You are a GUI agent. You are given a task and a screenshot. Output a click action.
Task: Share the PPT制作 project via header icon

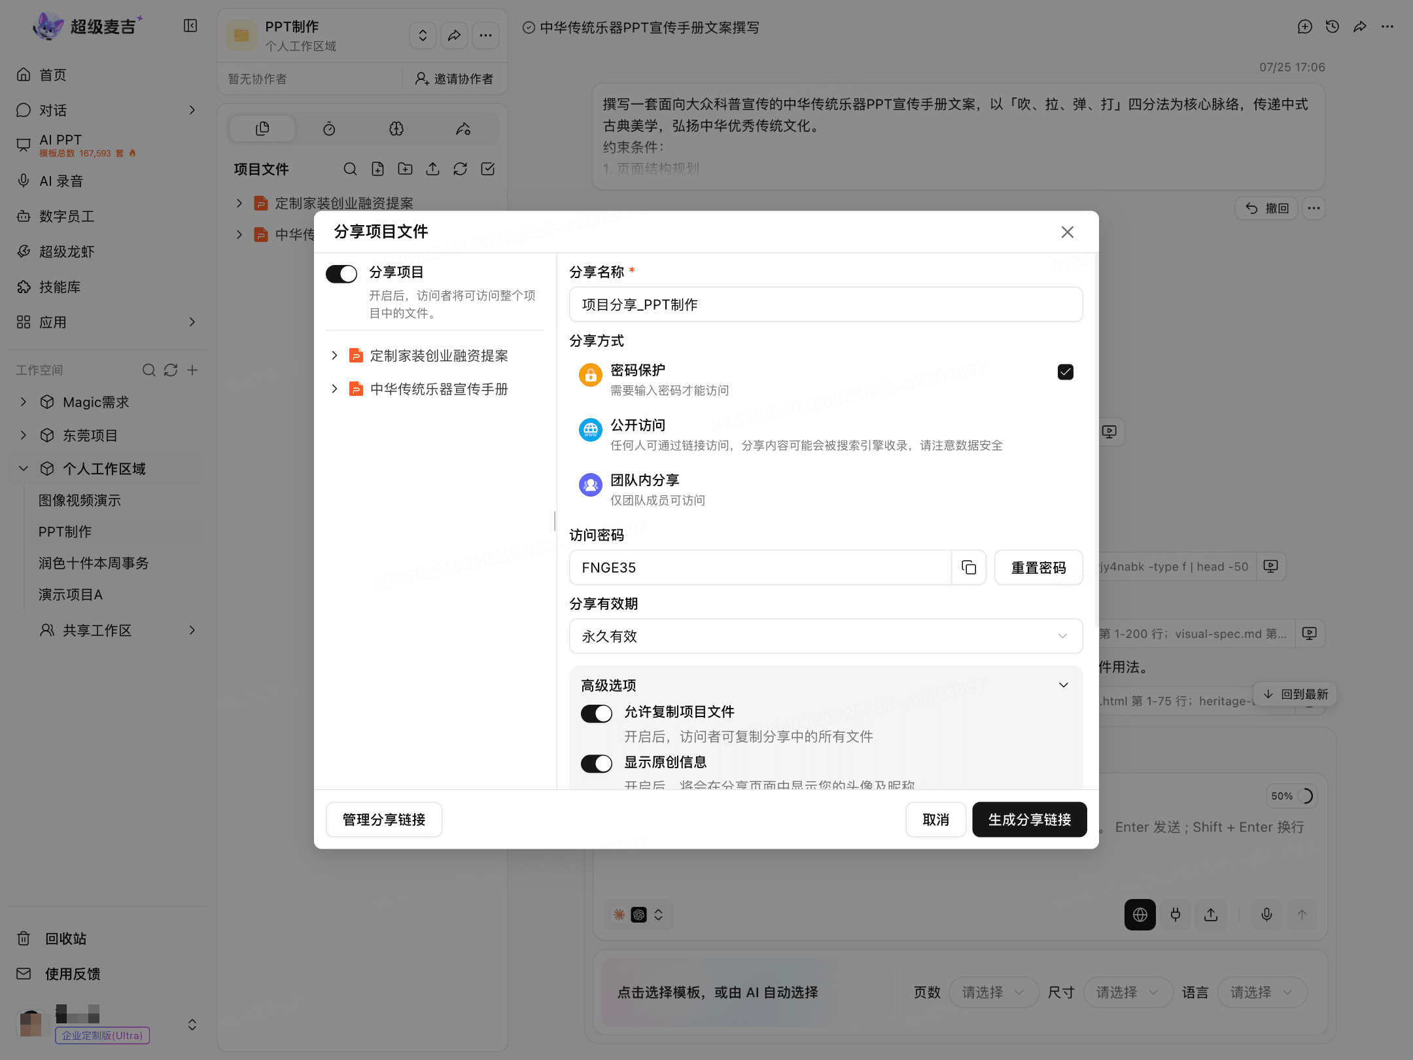coord(454,35)
